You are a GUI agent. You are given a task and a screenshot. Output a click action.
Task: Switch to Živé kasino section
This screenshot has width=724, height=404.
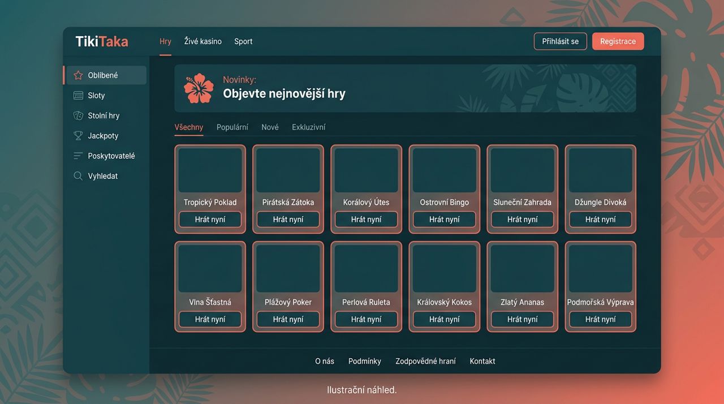(x=203, y=41)
